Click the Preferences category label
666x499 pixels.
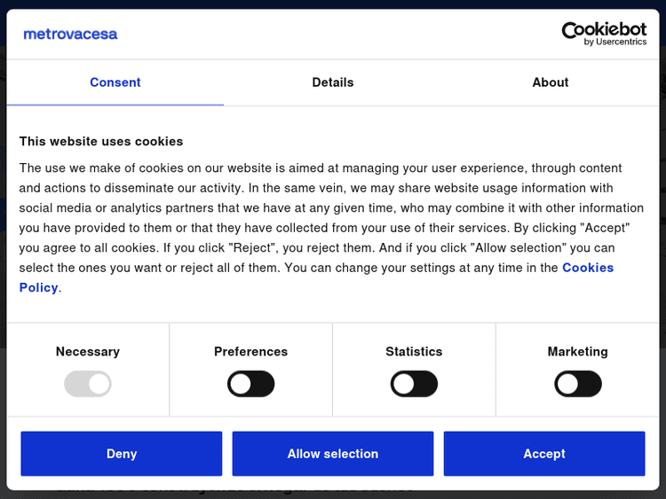point(251,352)
